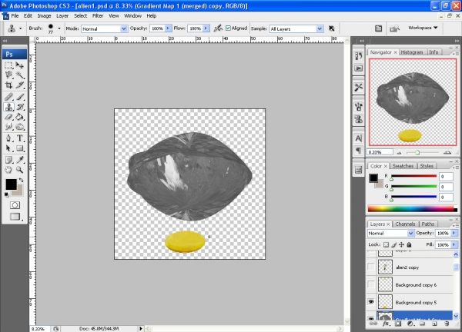
Task: Open the Image menu
Action: tap(44, 16)
